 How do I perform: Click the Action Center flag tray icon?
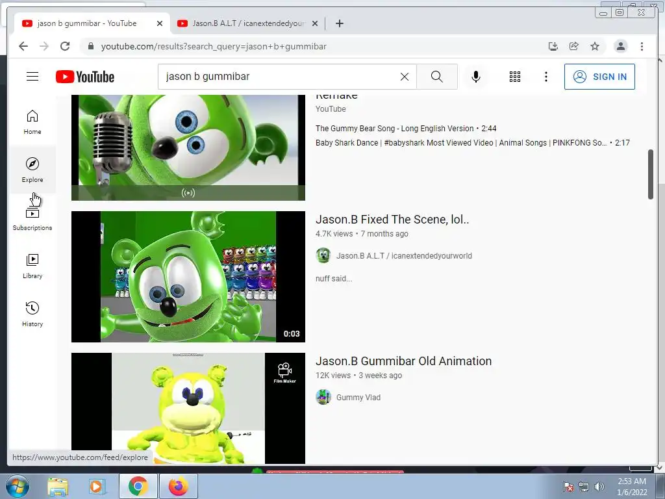pyautogui.click(x=568, y=487)
